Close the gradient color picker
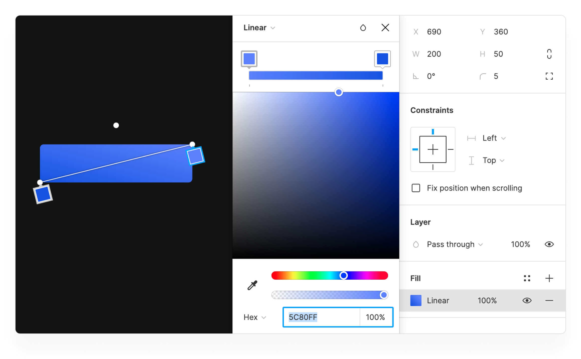Image resolution: width=581 pixels, height=359 pixels. [x=385, y=28]
